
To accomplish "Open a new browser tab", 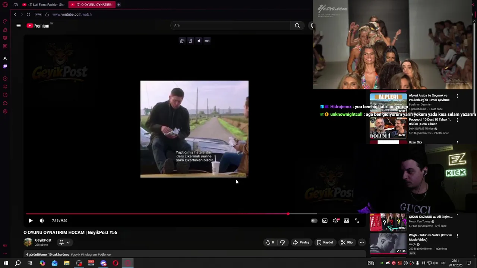I will (119, 4).
